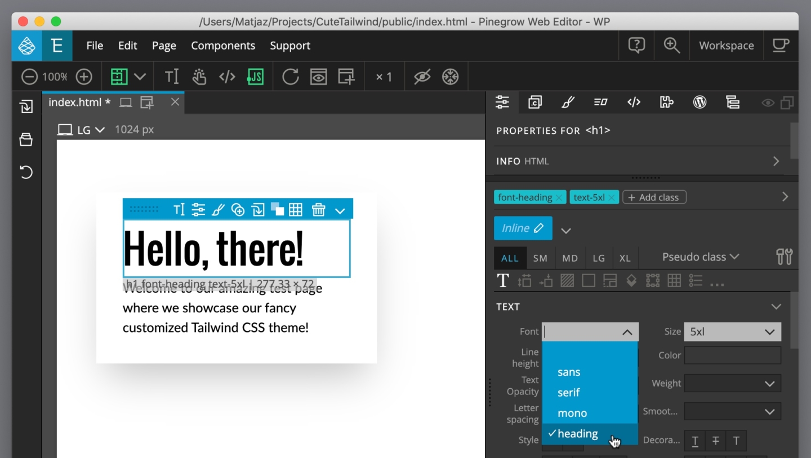Open the dropdown arrow next to Inline

566,231
